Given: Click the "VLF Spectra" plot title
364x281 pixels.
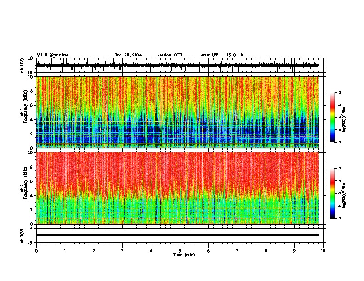Looking at the screenshot, I should point(52,55).
